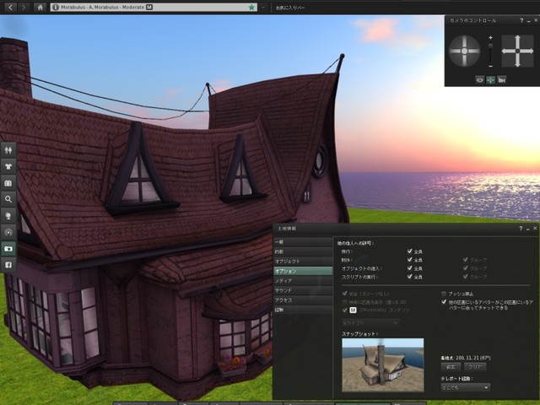The height and width of the screenshot is (405, 540).
Task: Open the radar icon in the sidebar
Action: 8,232
